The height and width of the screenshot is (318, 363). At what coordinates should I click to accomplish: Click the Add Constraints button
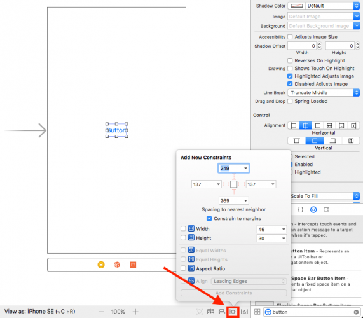click(233, 293)
